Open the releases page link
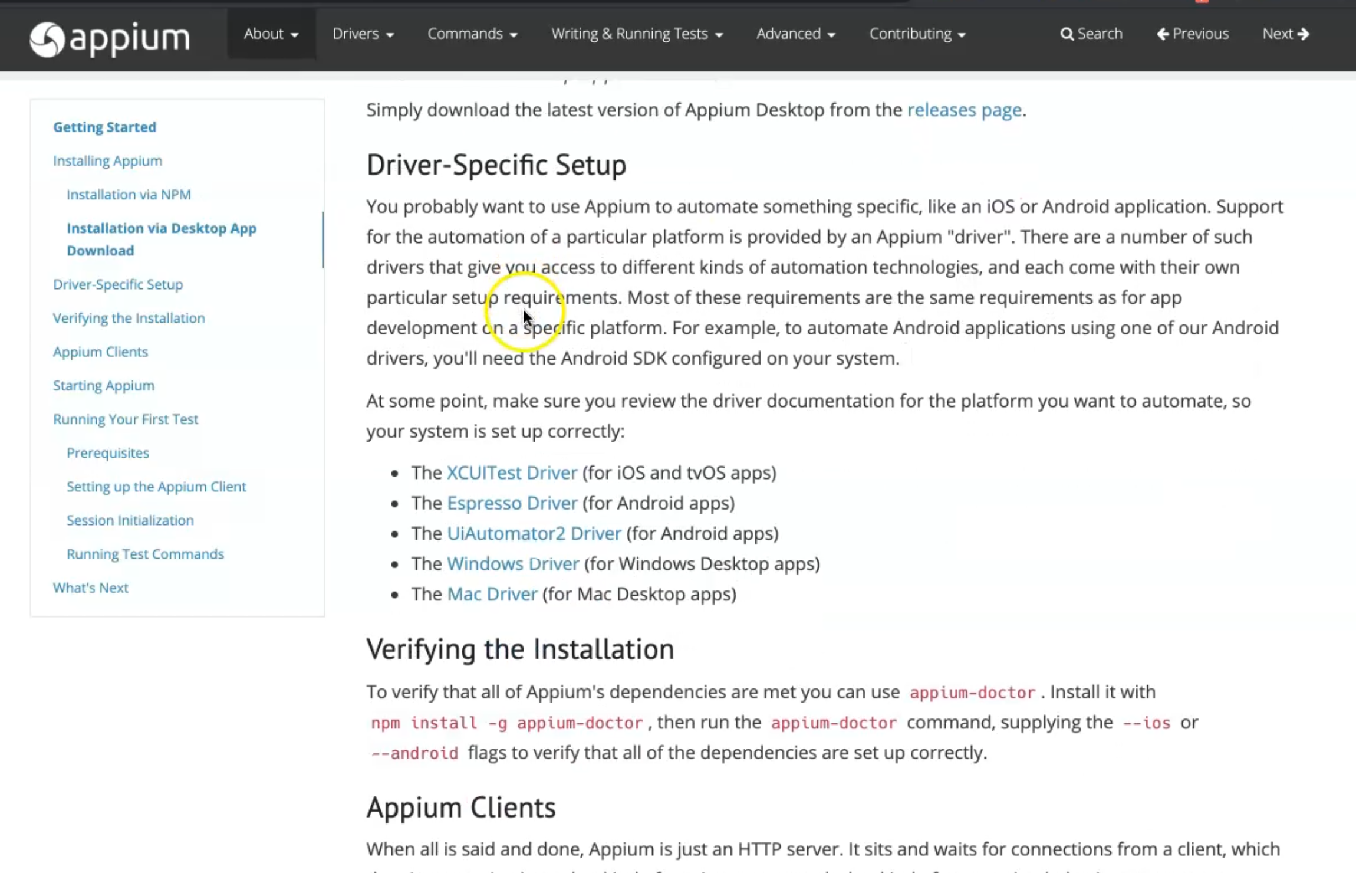The width and height of the screenshot is (1356, 873). tap(964, 110)
